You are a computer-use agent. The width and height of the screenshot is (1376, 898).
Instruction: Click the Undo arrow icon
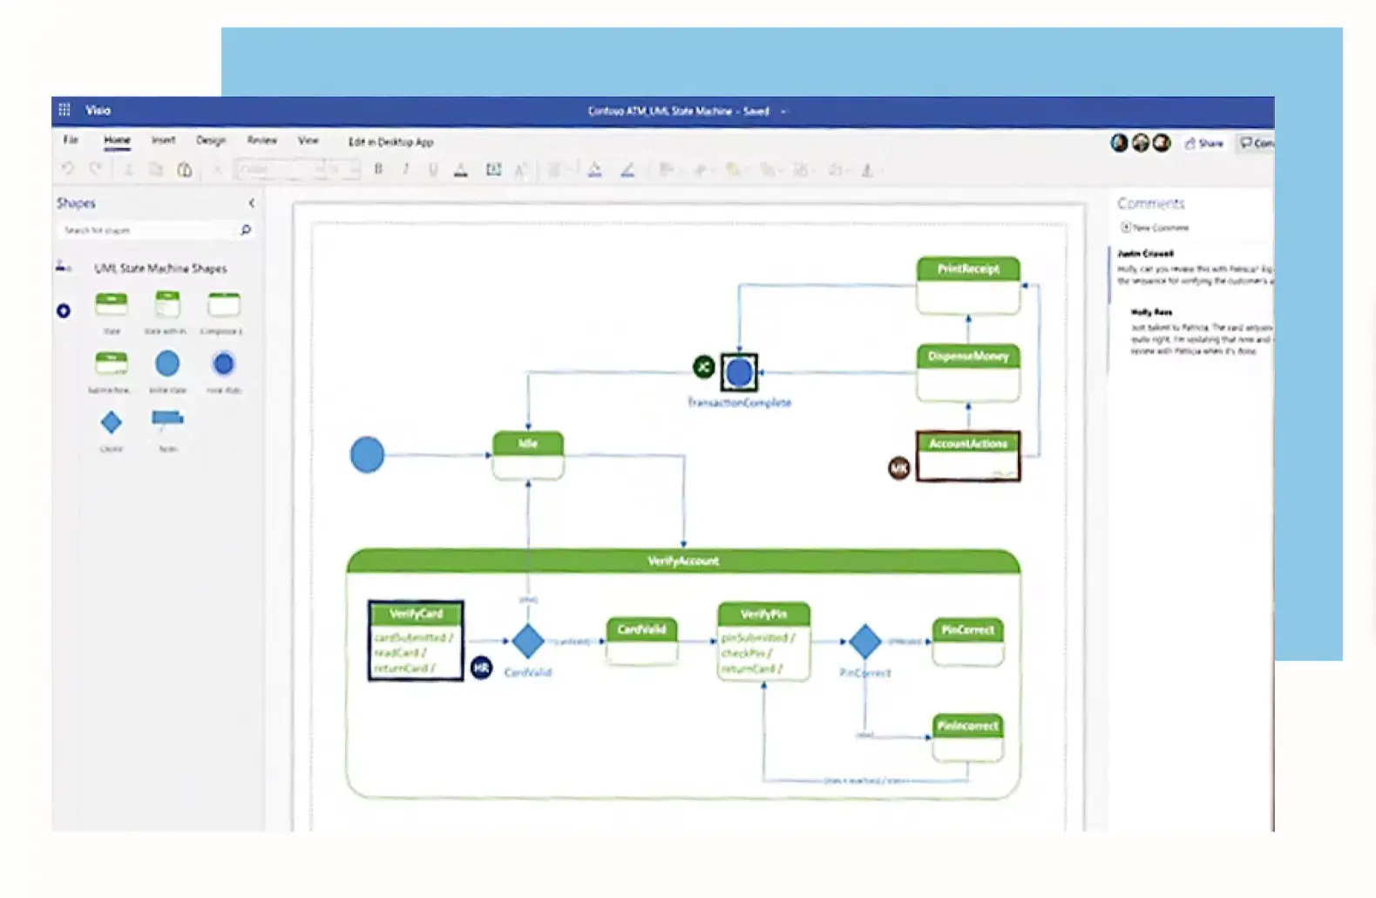69,169
